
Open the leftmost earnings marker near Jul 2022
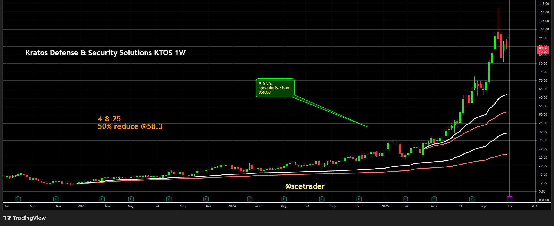click(18, 199)
